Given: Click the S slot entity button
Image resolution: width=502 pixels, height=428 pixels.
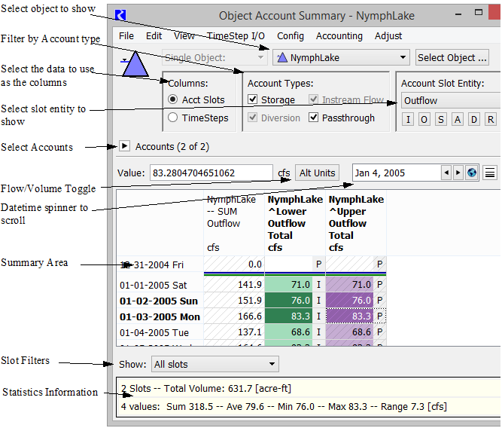Looking at the screenshot, I should 441,120.
